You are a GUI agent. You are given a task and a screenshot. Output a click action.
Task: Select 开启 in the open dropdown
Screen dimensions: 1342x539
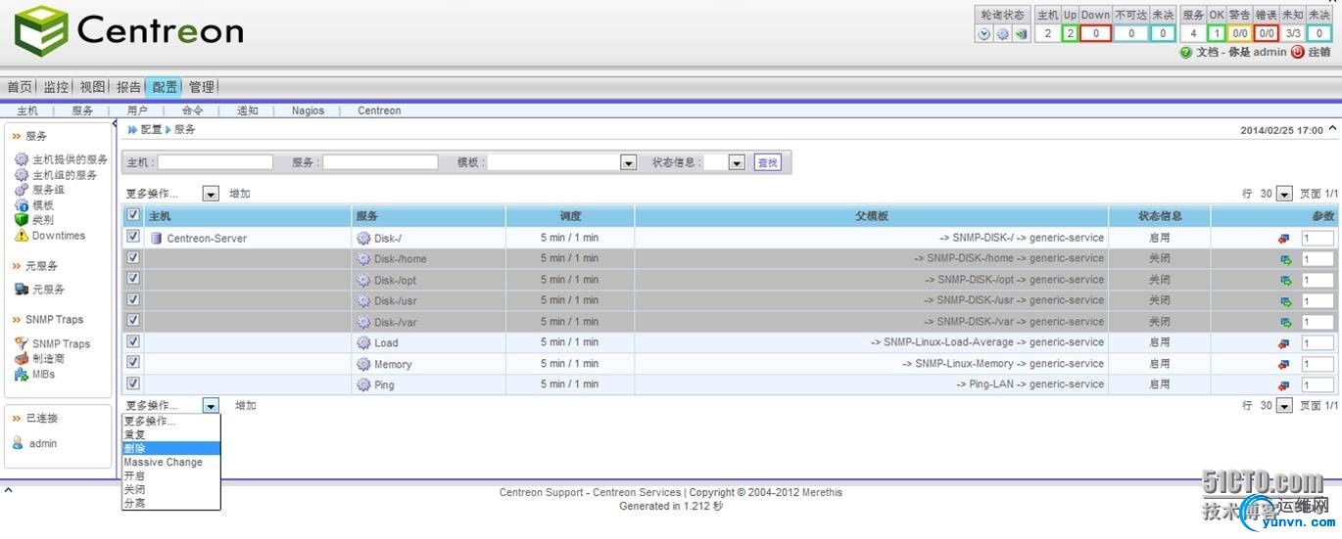pos(171,475)
